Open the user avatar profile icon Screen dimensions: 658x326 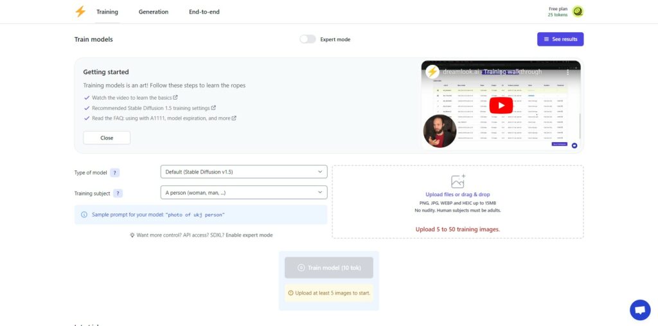pos(578,12)
